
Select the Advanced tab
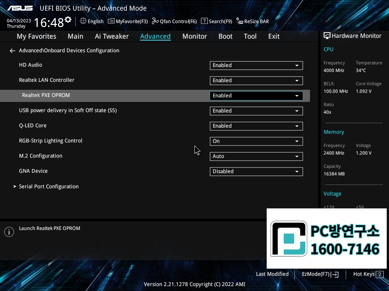pos(155,36)
